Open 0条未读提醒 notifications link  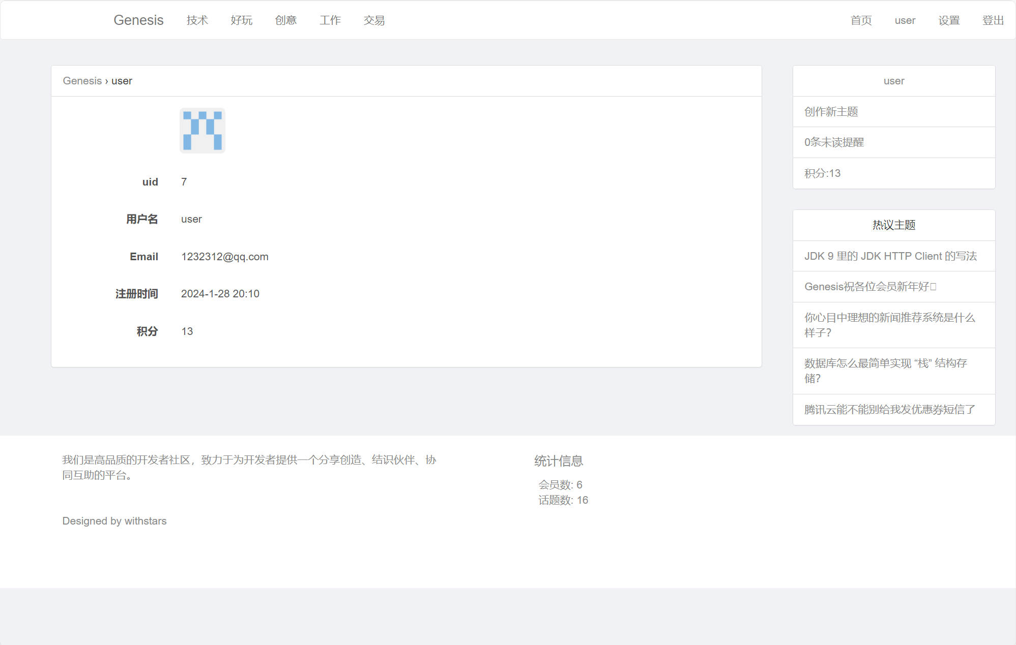click(x=834, y=142)
